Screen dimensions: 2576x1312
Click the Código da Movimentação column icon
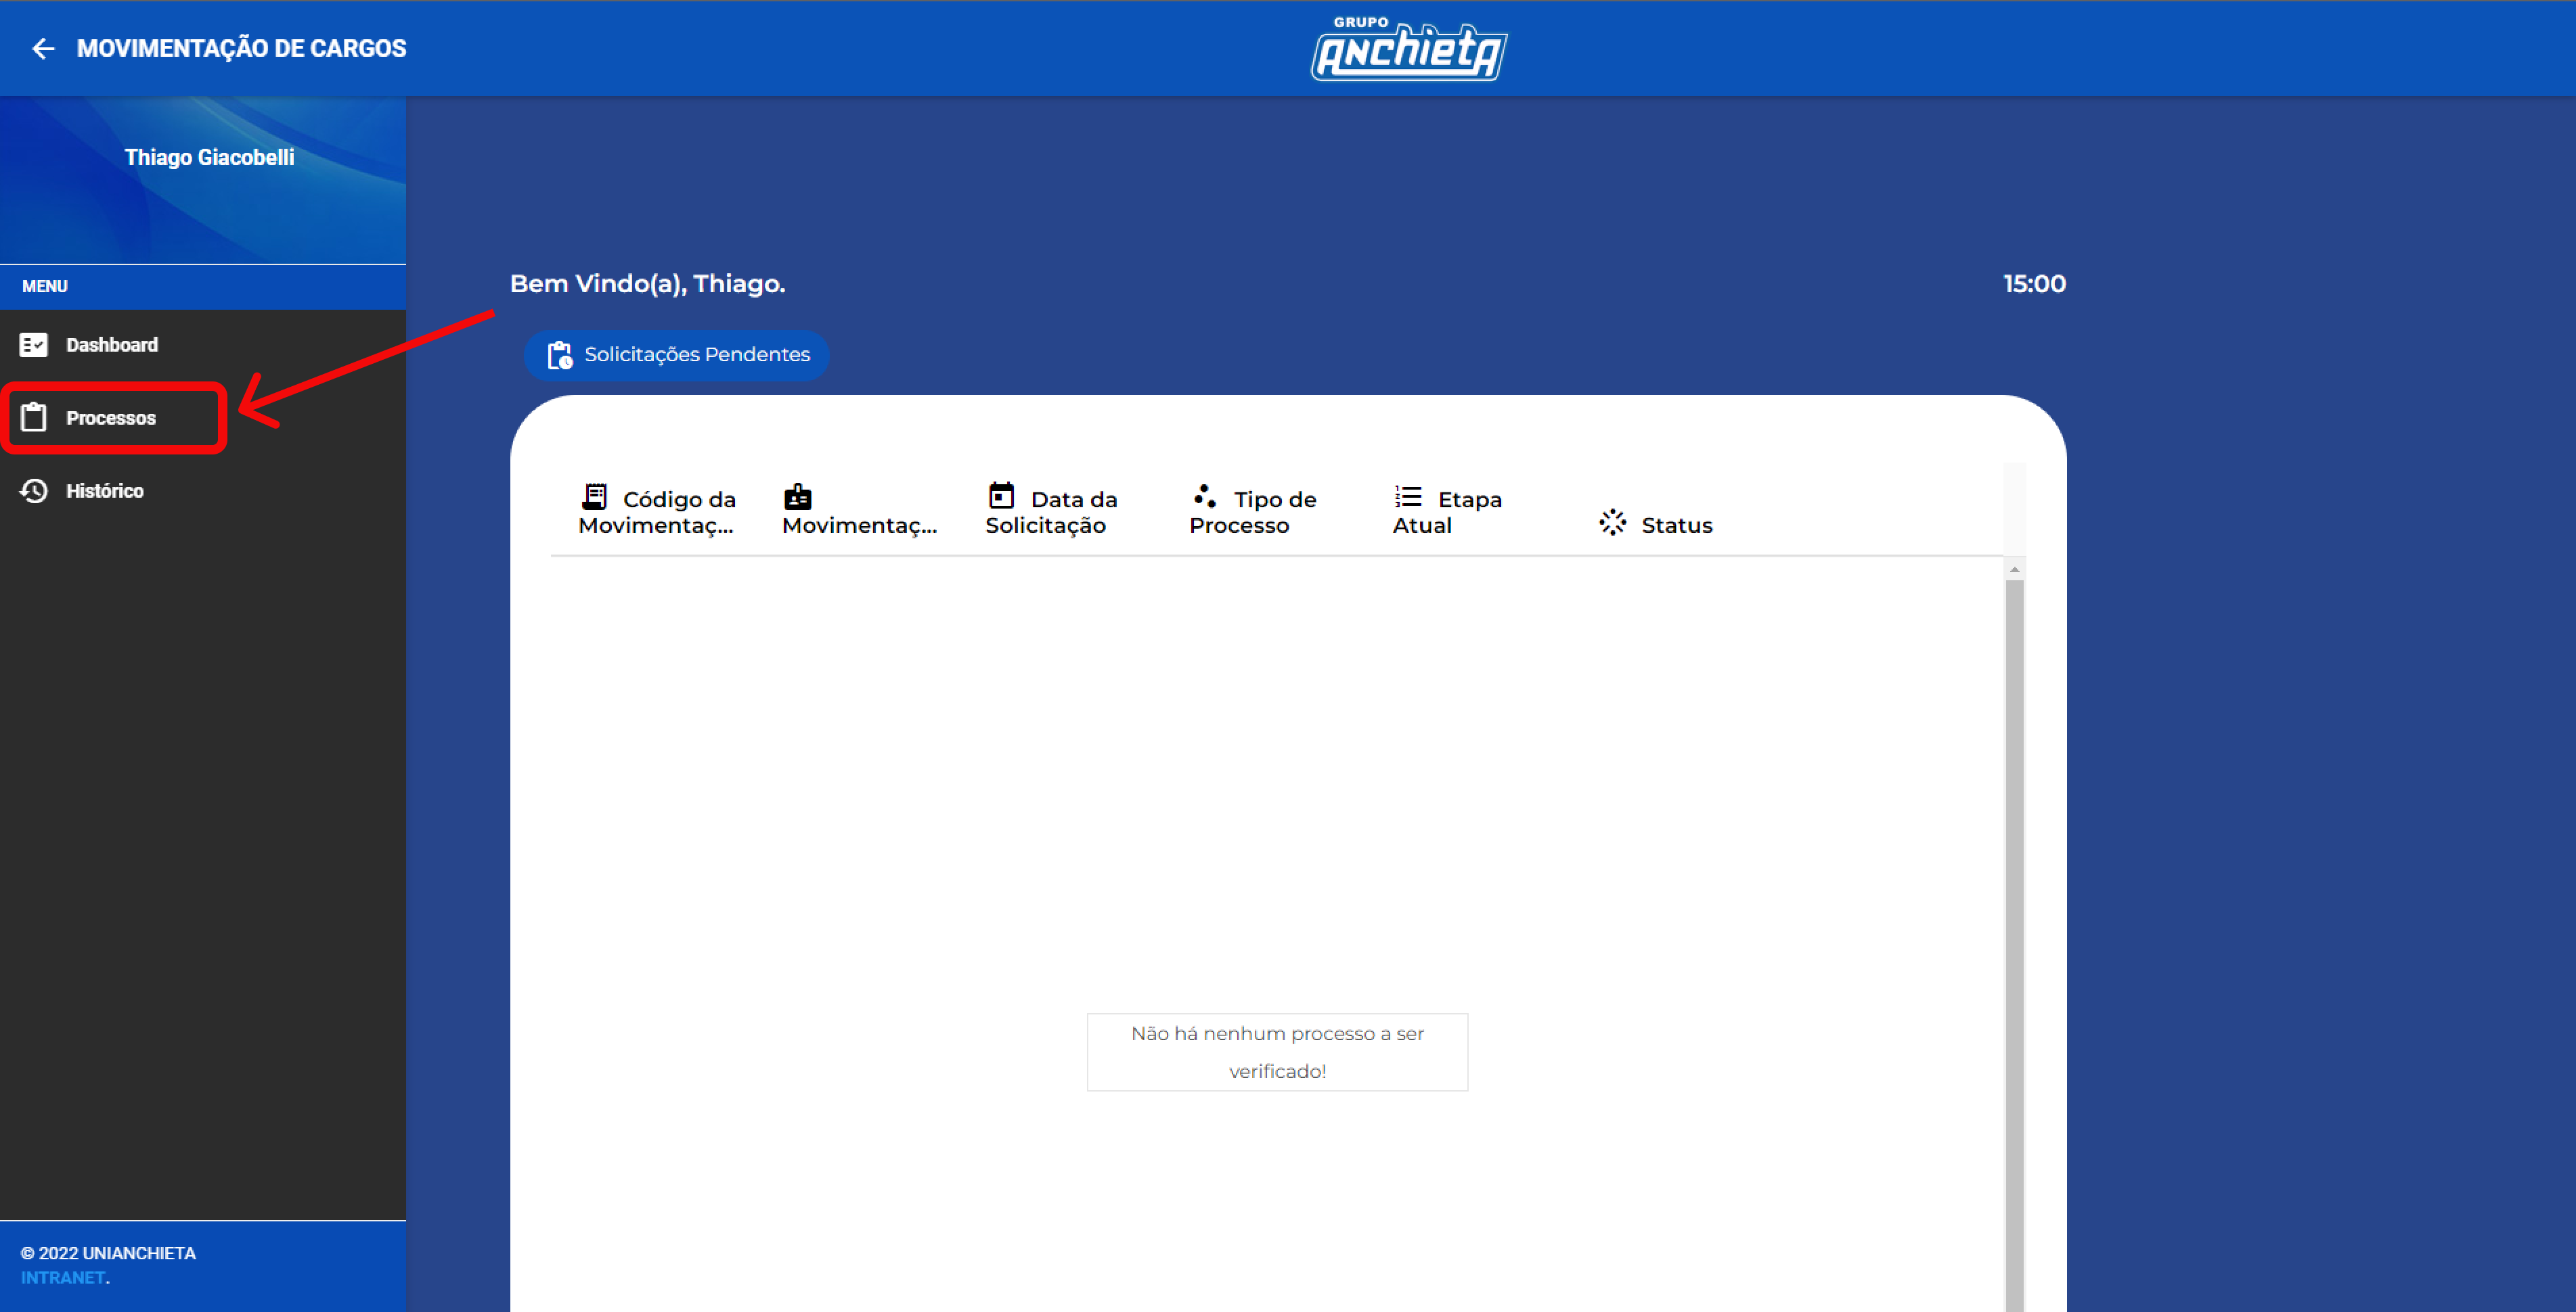(x=595, y=496)
